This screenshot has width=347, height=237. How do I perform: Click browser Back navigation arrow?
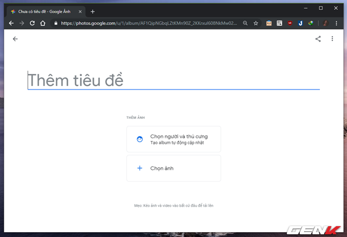point(11,23)
